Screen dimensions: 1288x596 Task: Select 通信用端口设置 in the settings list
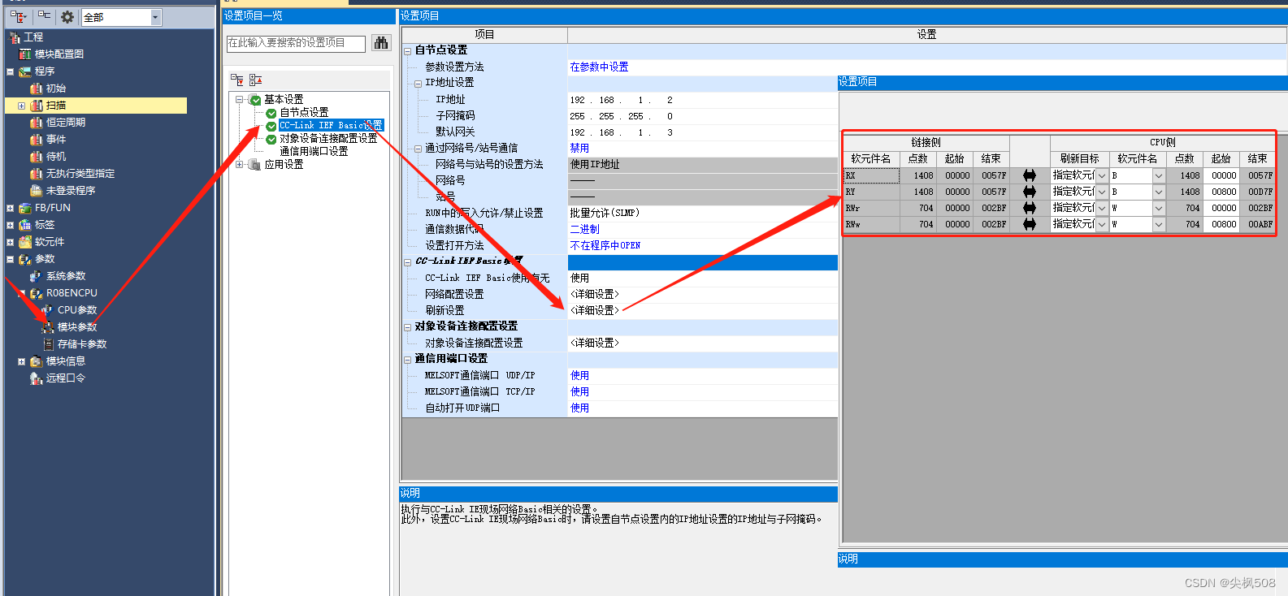tap(314, 152)
